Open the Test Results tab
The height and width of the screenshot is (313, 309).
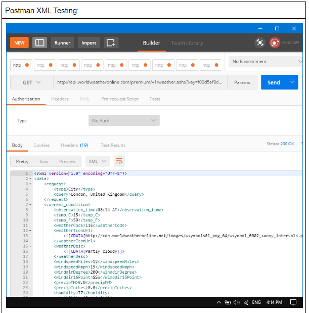coord(113,145)
